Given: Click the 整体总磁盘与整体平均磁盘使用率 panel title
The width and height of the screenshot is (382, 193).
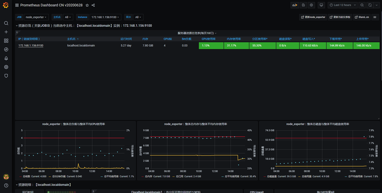Looking at the screenshot, I should pos(318,124).
